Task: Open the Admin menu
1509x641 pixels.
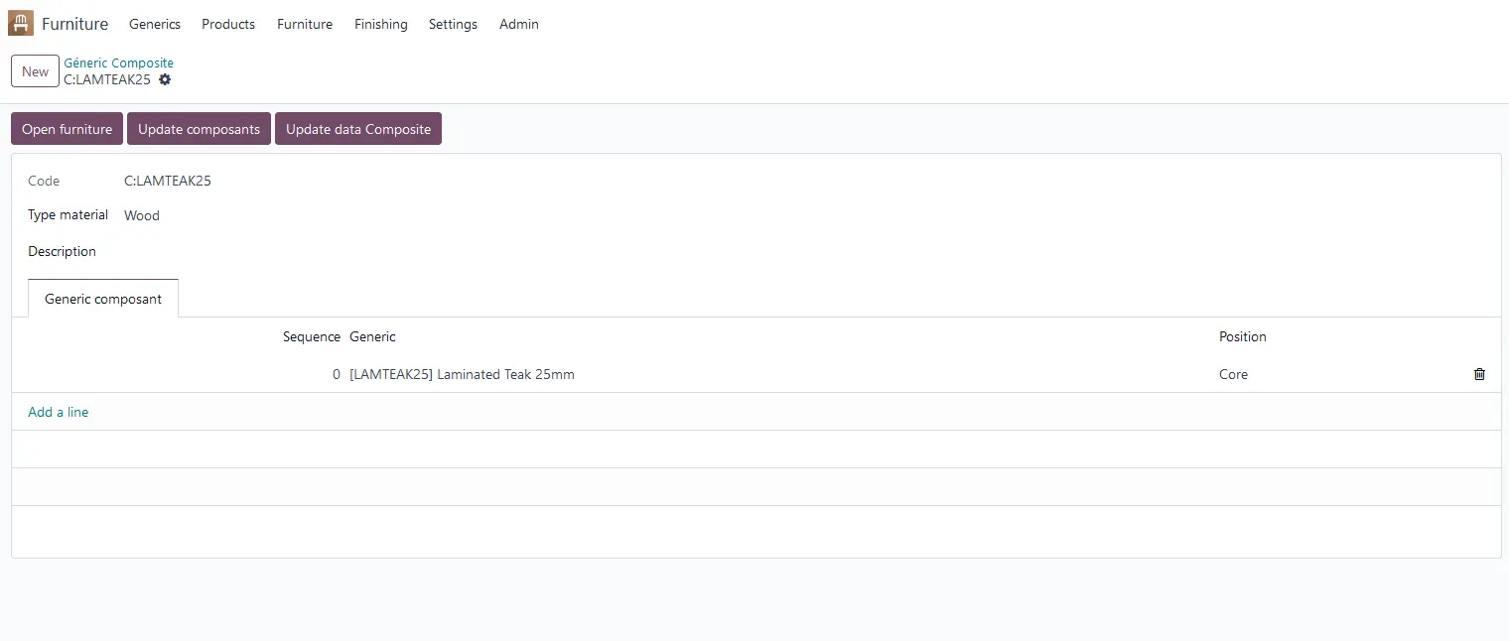Action: (519, 24)
